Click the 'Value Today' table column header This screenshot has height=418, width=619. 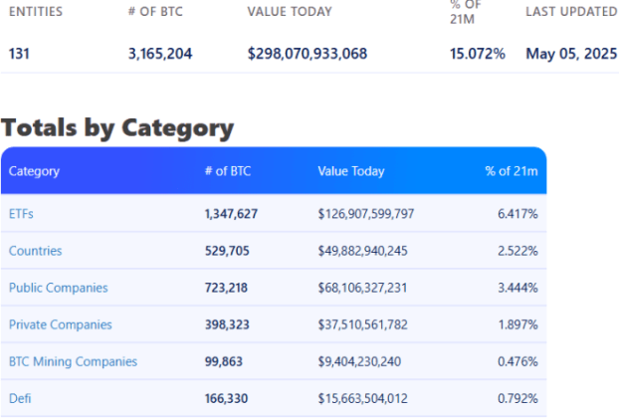pyautogui.click(x=350, y=171)
